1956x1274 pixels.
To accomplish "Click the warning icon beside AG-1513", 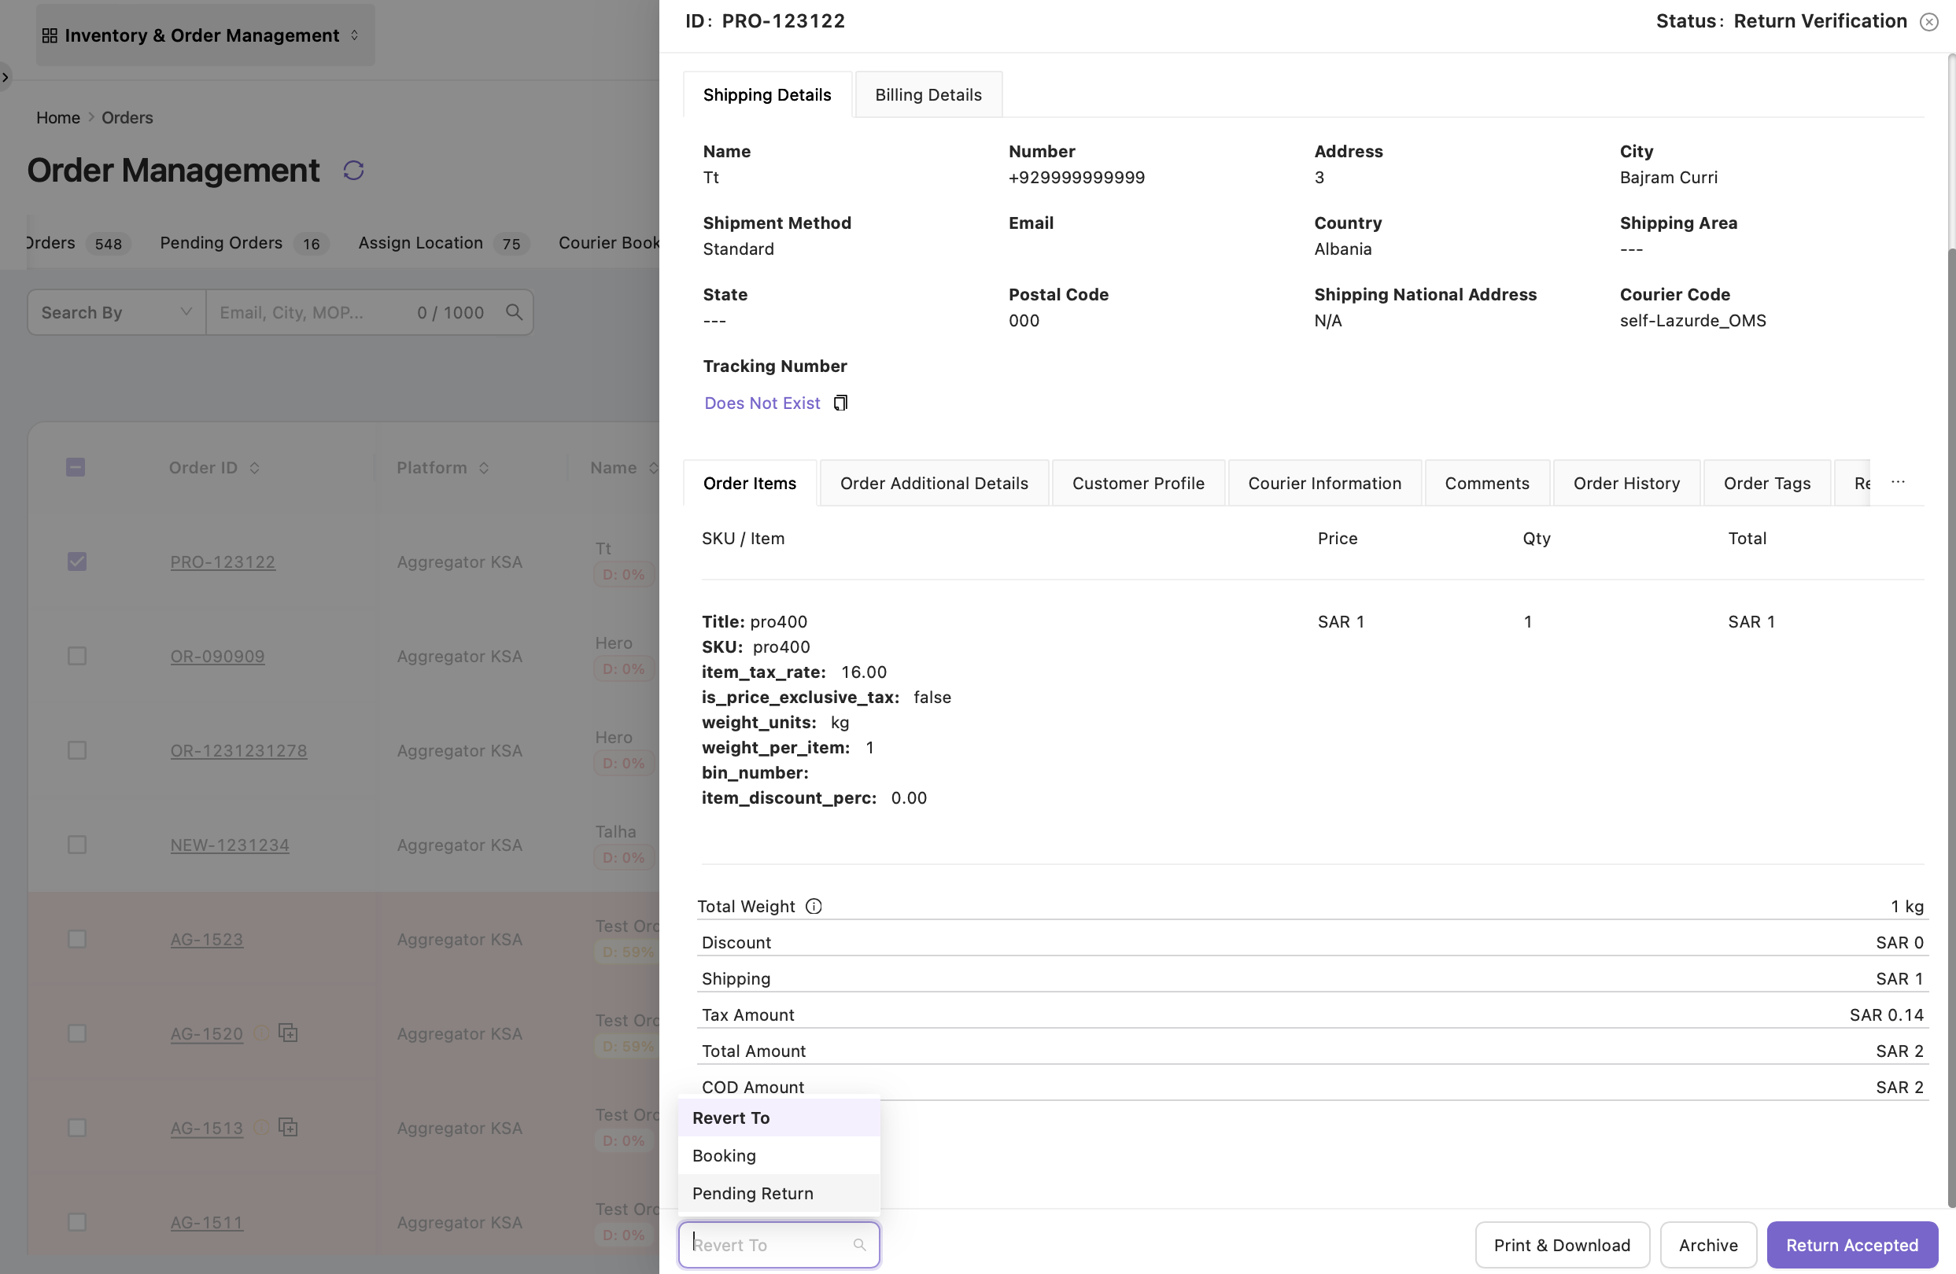I will 260,1128.
